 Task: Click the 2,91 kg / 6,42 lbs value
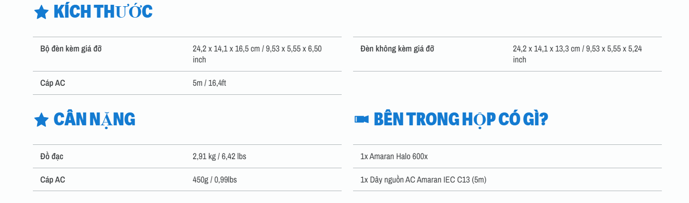point(219,156)
